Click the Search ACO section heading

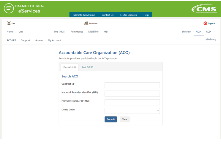pos(70,76)
